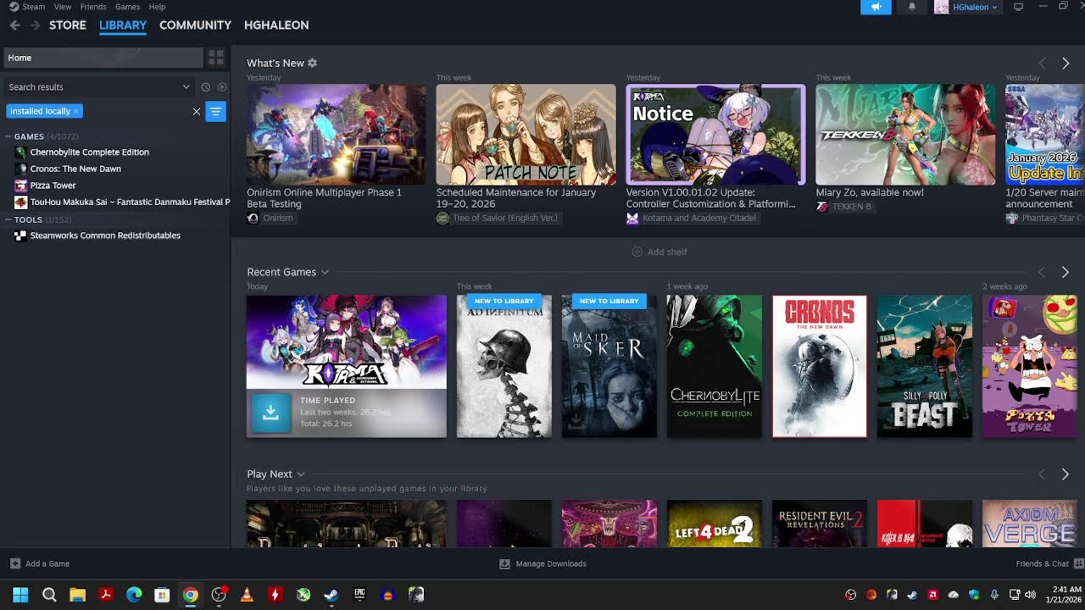Open the Tree of Savior Patch Note card

click(x=526, y=134)
